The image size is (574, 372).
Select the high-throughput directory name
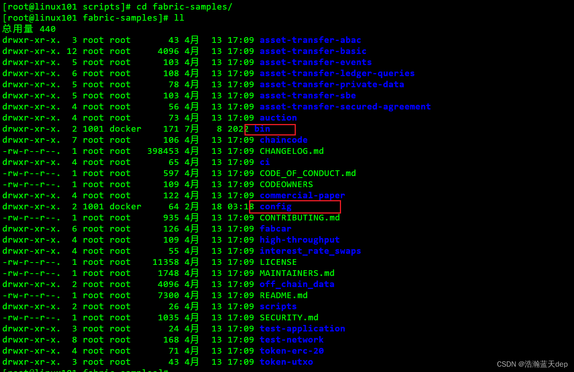tap(300, 240)
